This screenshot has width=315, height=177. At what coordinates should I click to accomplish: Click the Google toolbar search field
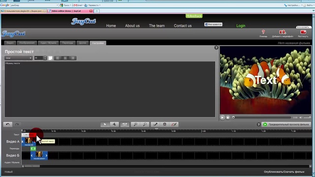pos(34,5)
